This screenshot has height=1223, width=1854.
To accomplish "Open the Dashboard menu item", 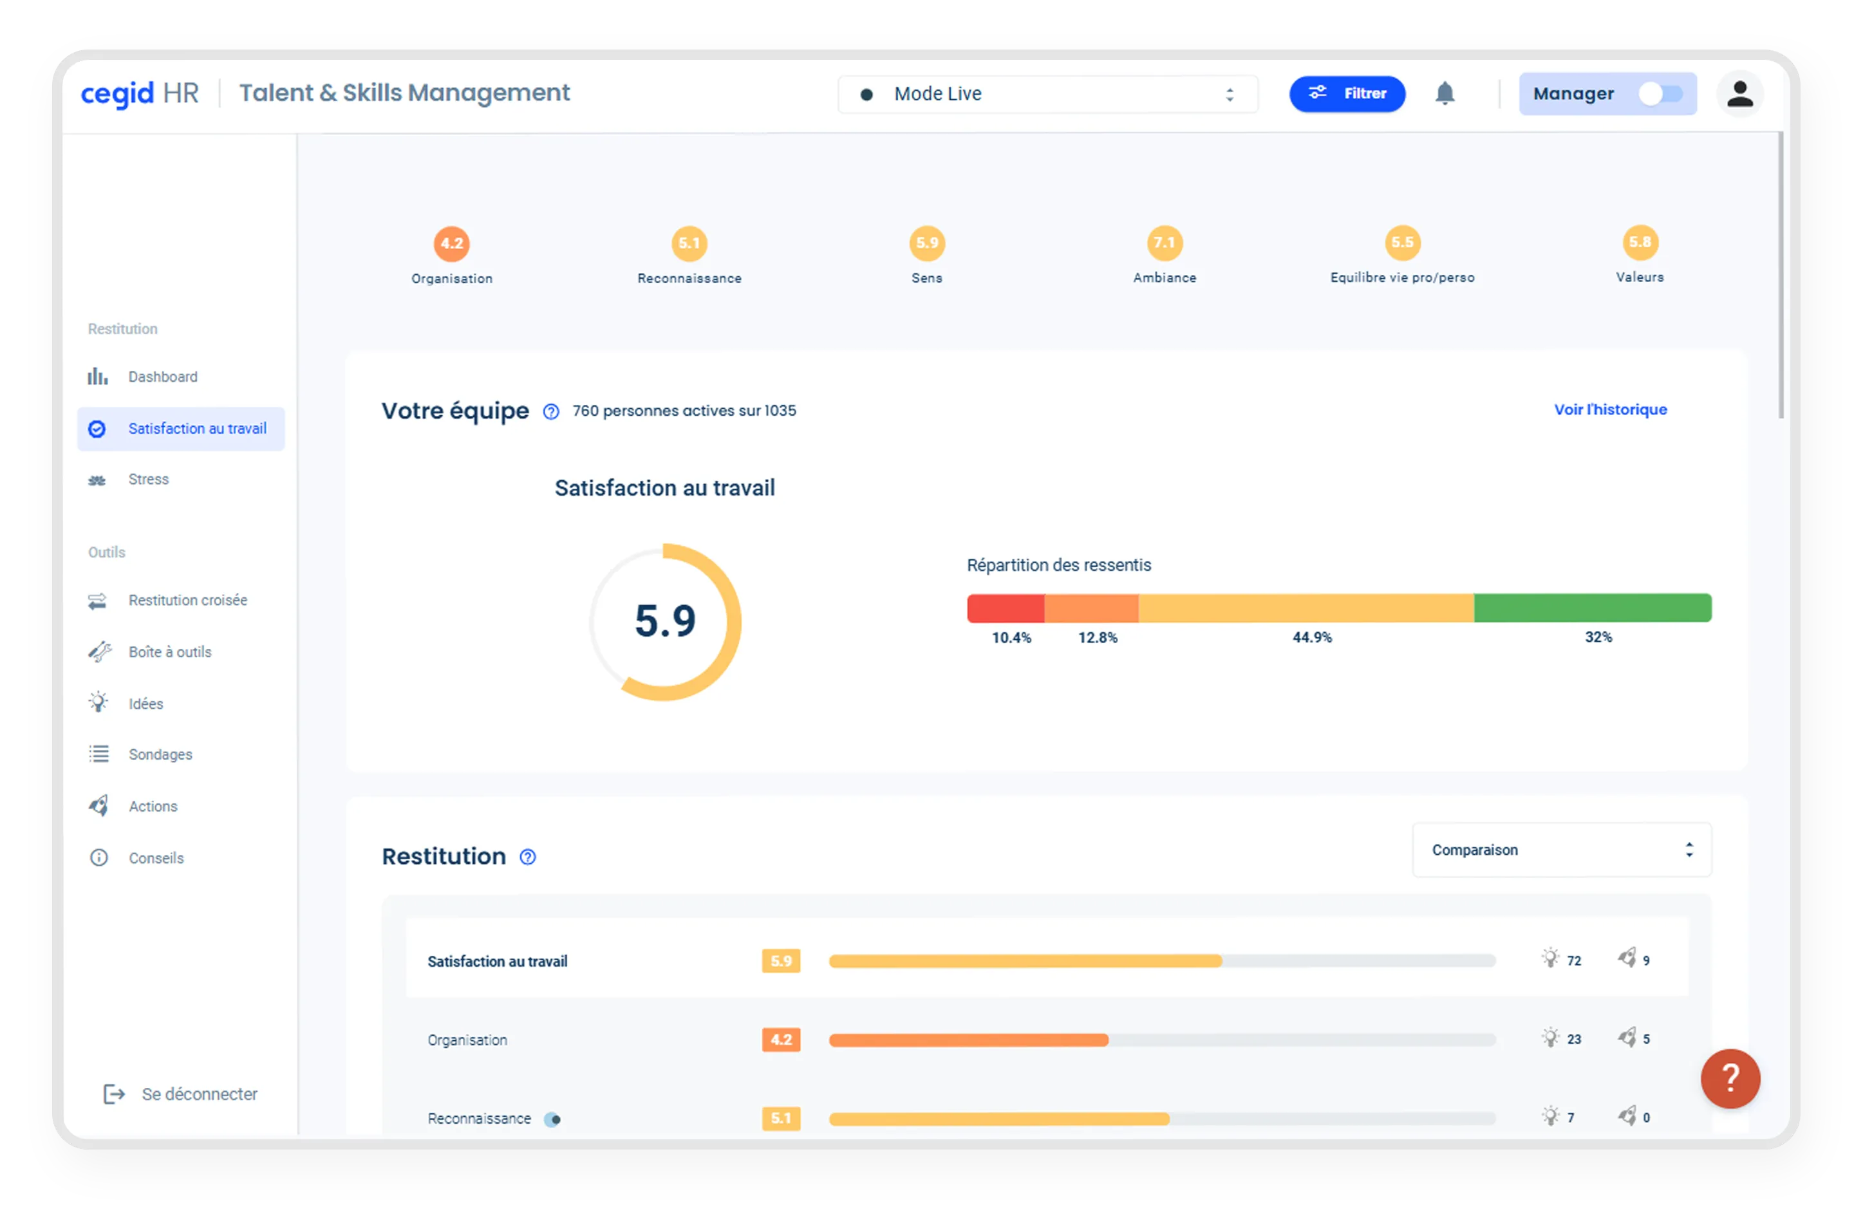I will [162, 377].
